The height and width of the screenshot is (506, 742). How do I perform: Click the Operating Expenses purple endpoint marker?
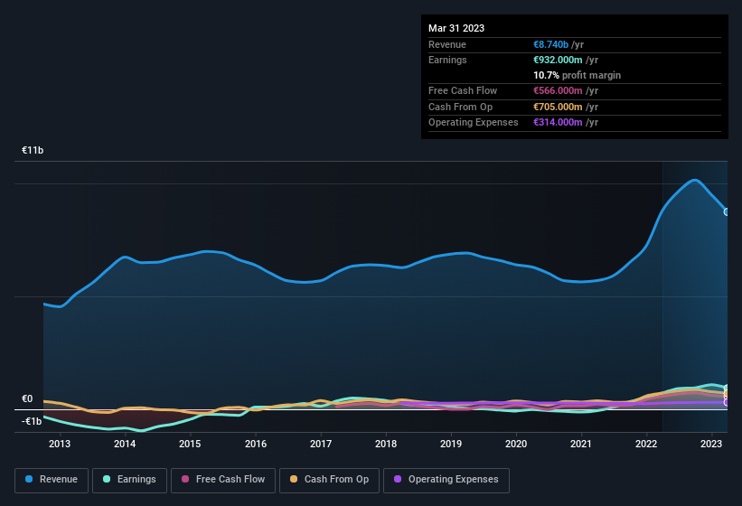(727, 402)
